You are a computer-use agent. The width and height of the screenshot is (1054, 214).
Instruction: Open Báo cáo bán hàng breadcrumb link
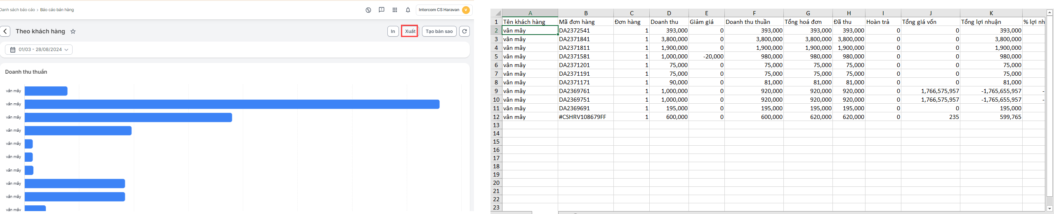point(57,10)
